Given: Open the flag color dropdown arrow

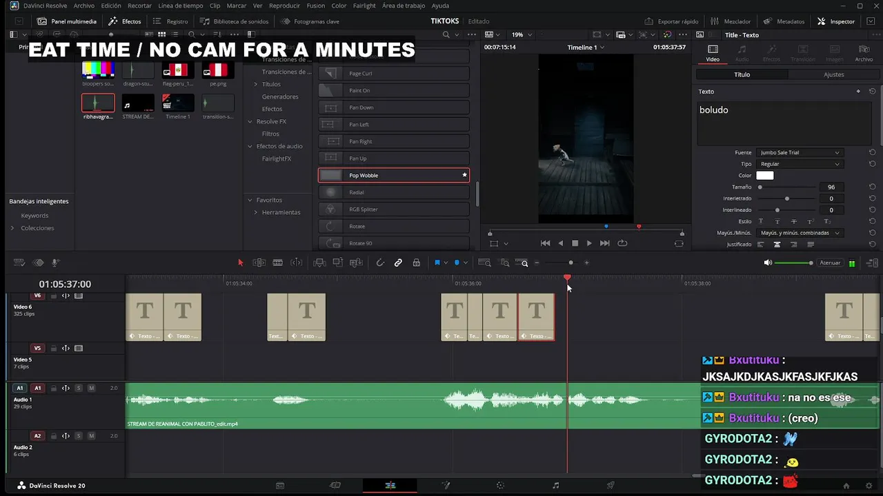Looking at the screenshot, I should click(446, 262).
